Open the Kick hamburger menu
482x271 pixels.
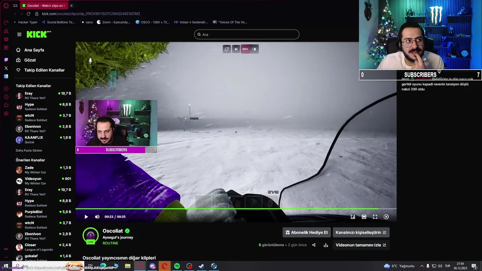point(19,34)
